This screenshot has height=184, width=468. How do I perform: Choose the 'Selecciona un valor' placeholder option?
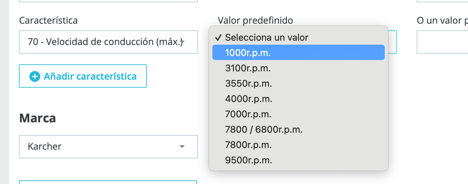tap(267, 37)
